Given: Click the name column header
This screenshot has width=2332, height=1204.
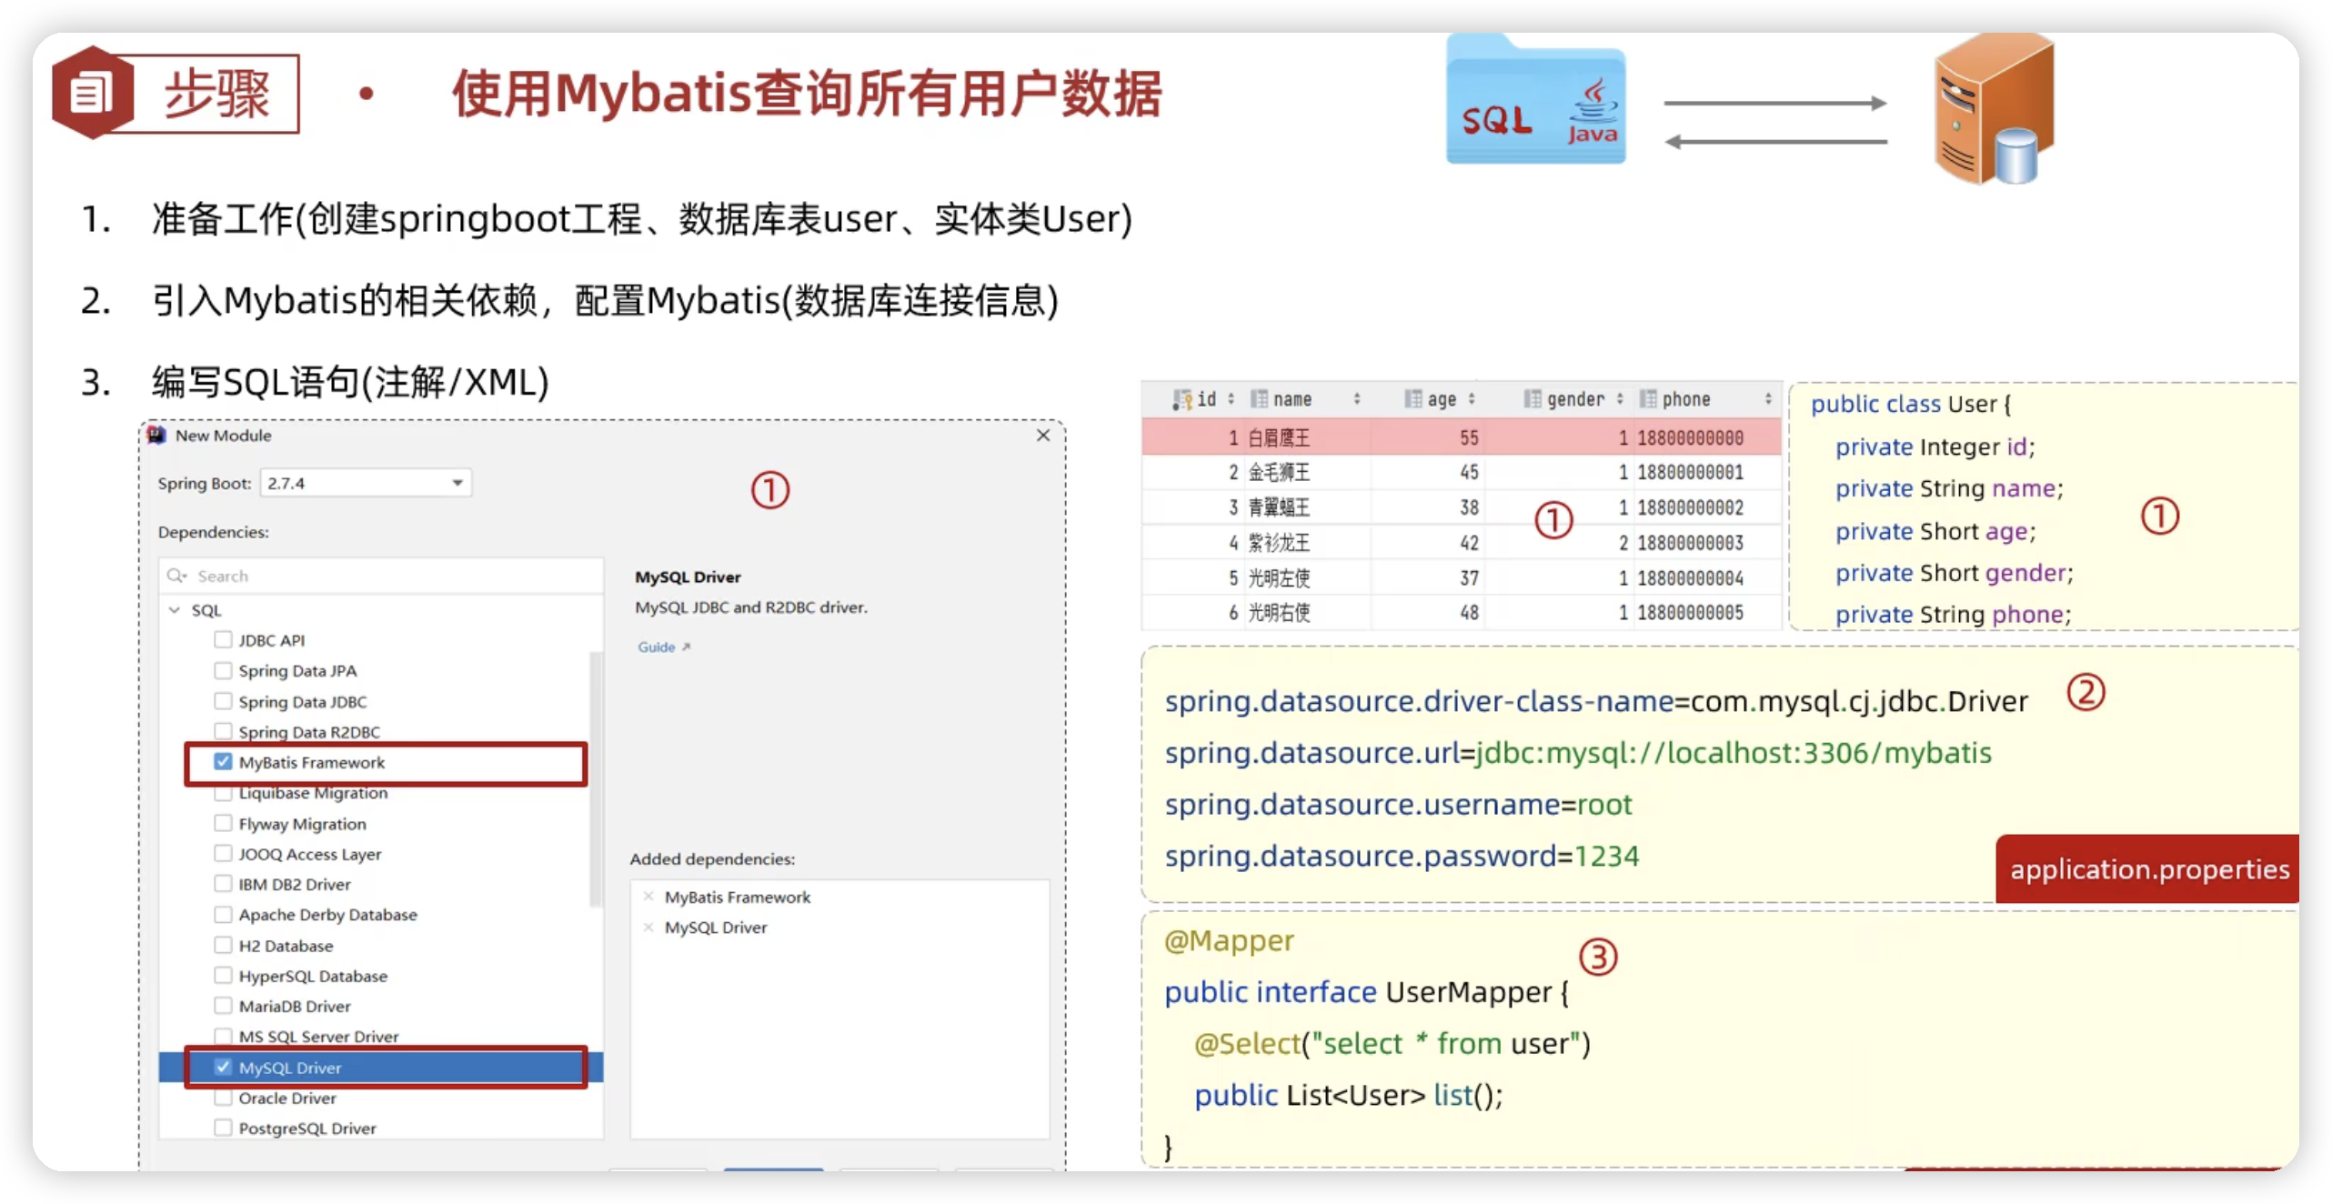Looking at the screenshot, I should click(x=1292, y=399).
